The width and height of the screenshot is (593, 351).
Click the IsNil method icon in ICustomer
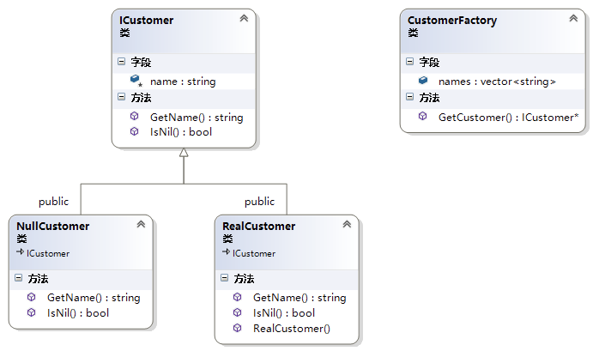tap(135, 131)
